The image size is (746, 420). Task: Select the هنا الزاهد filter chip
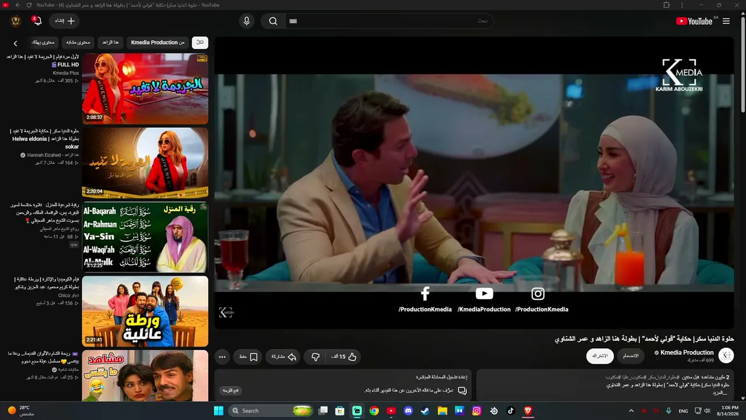pyautogui.click(x=110, y=43)
